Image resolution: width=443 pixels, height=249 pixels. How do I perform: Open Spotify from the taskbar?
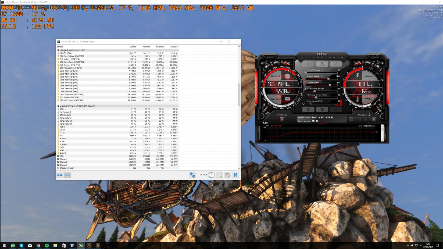tap(47, 246)
